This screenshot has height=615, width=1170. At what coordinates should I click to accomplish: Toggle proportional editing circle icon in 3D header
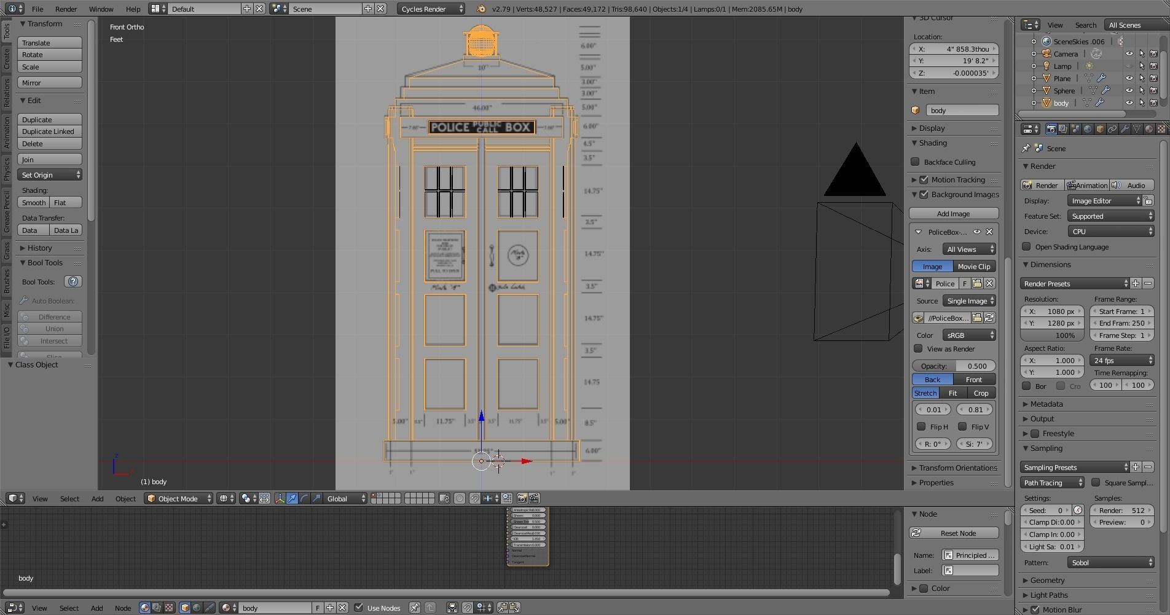click(x=460, y=498)
